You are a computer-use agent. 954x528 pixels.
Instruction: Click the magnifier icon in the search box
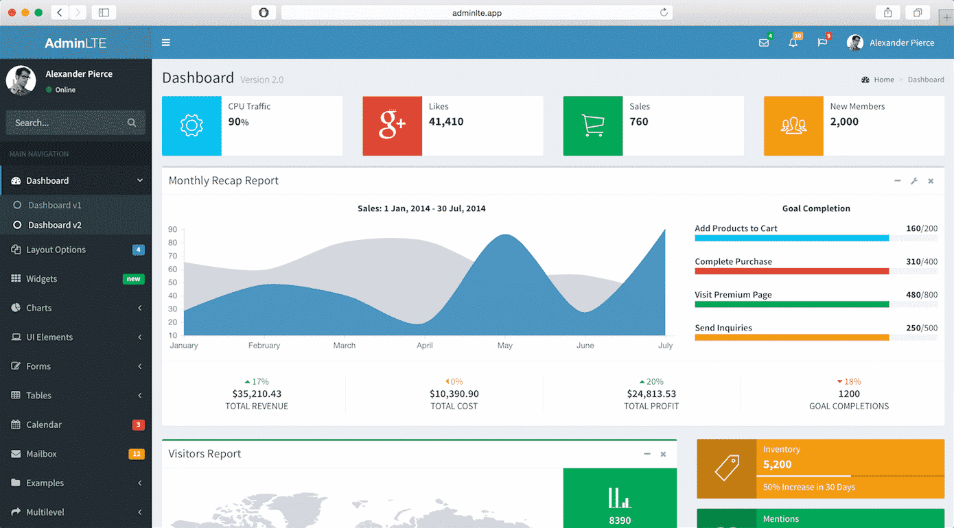click(x=131, y=122)
